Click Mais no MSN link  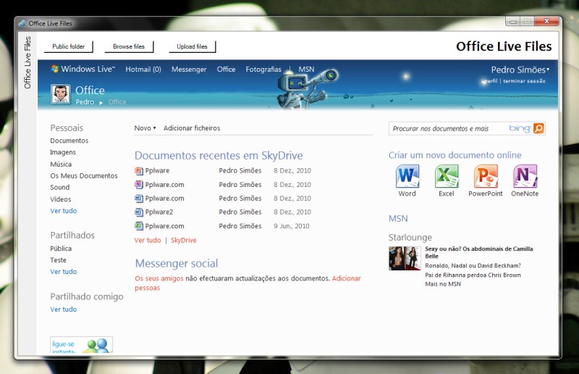click(443, 284)
